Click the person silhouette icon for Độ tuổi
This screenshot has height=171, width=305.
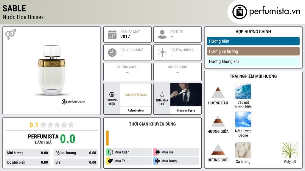[x=162, y=34]
